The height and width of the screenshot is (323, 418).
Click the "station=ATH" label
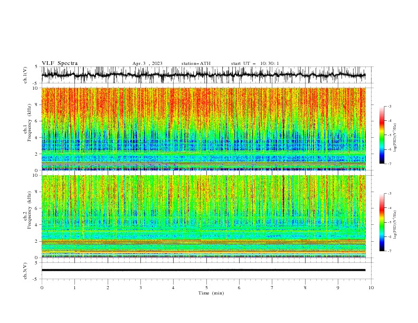click(x=196, y=63)
